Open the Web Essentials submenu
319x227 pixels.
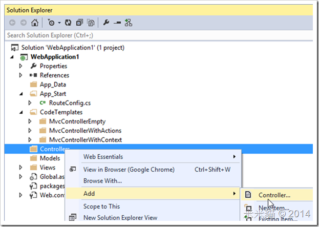pos(154,157)
